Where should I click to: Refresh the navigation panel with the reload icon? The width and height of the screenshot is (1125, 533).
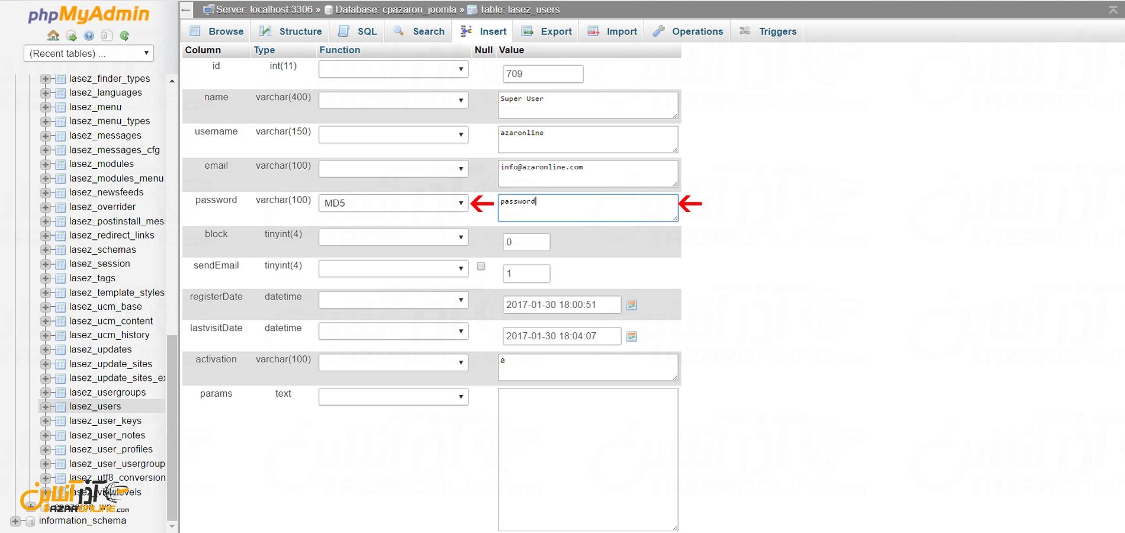click(x=124, y=36)
